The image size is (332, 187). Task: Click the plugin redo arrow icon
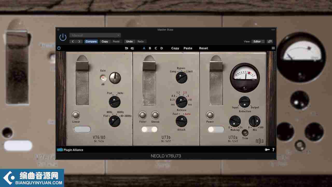click(x=132, y=48)
